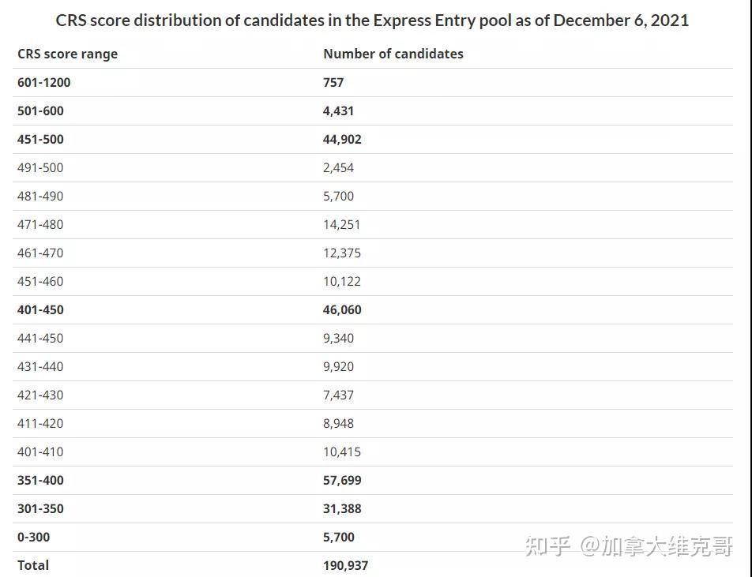The image size is (752, 577).
Task: Select the 44,902 candidates cell
Action: click(342, 140)
